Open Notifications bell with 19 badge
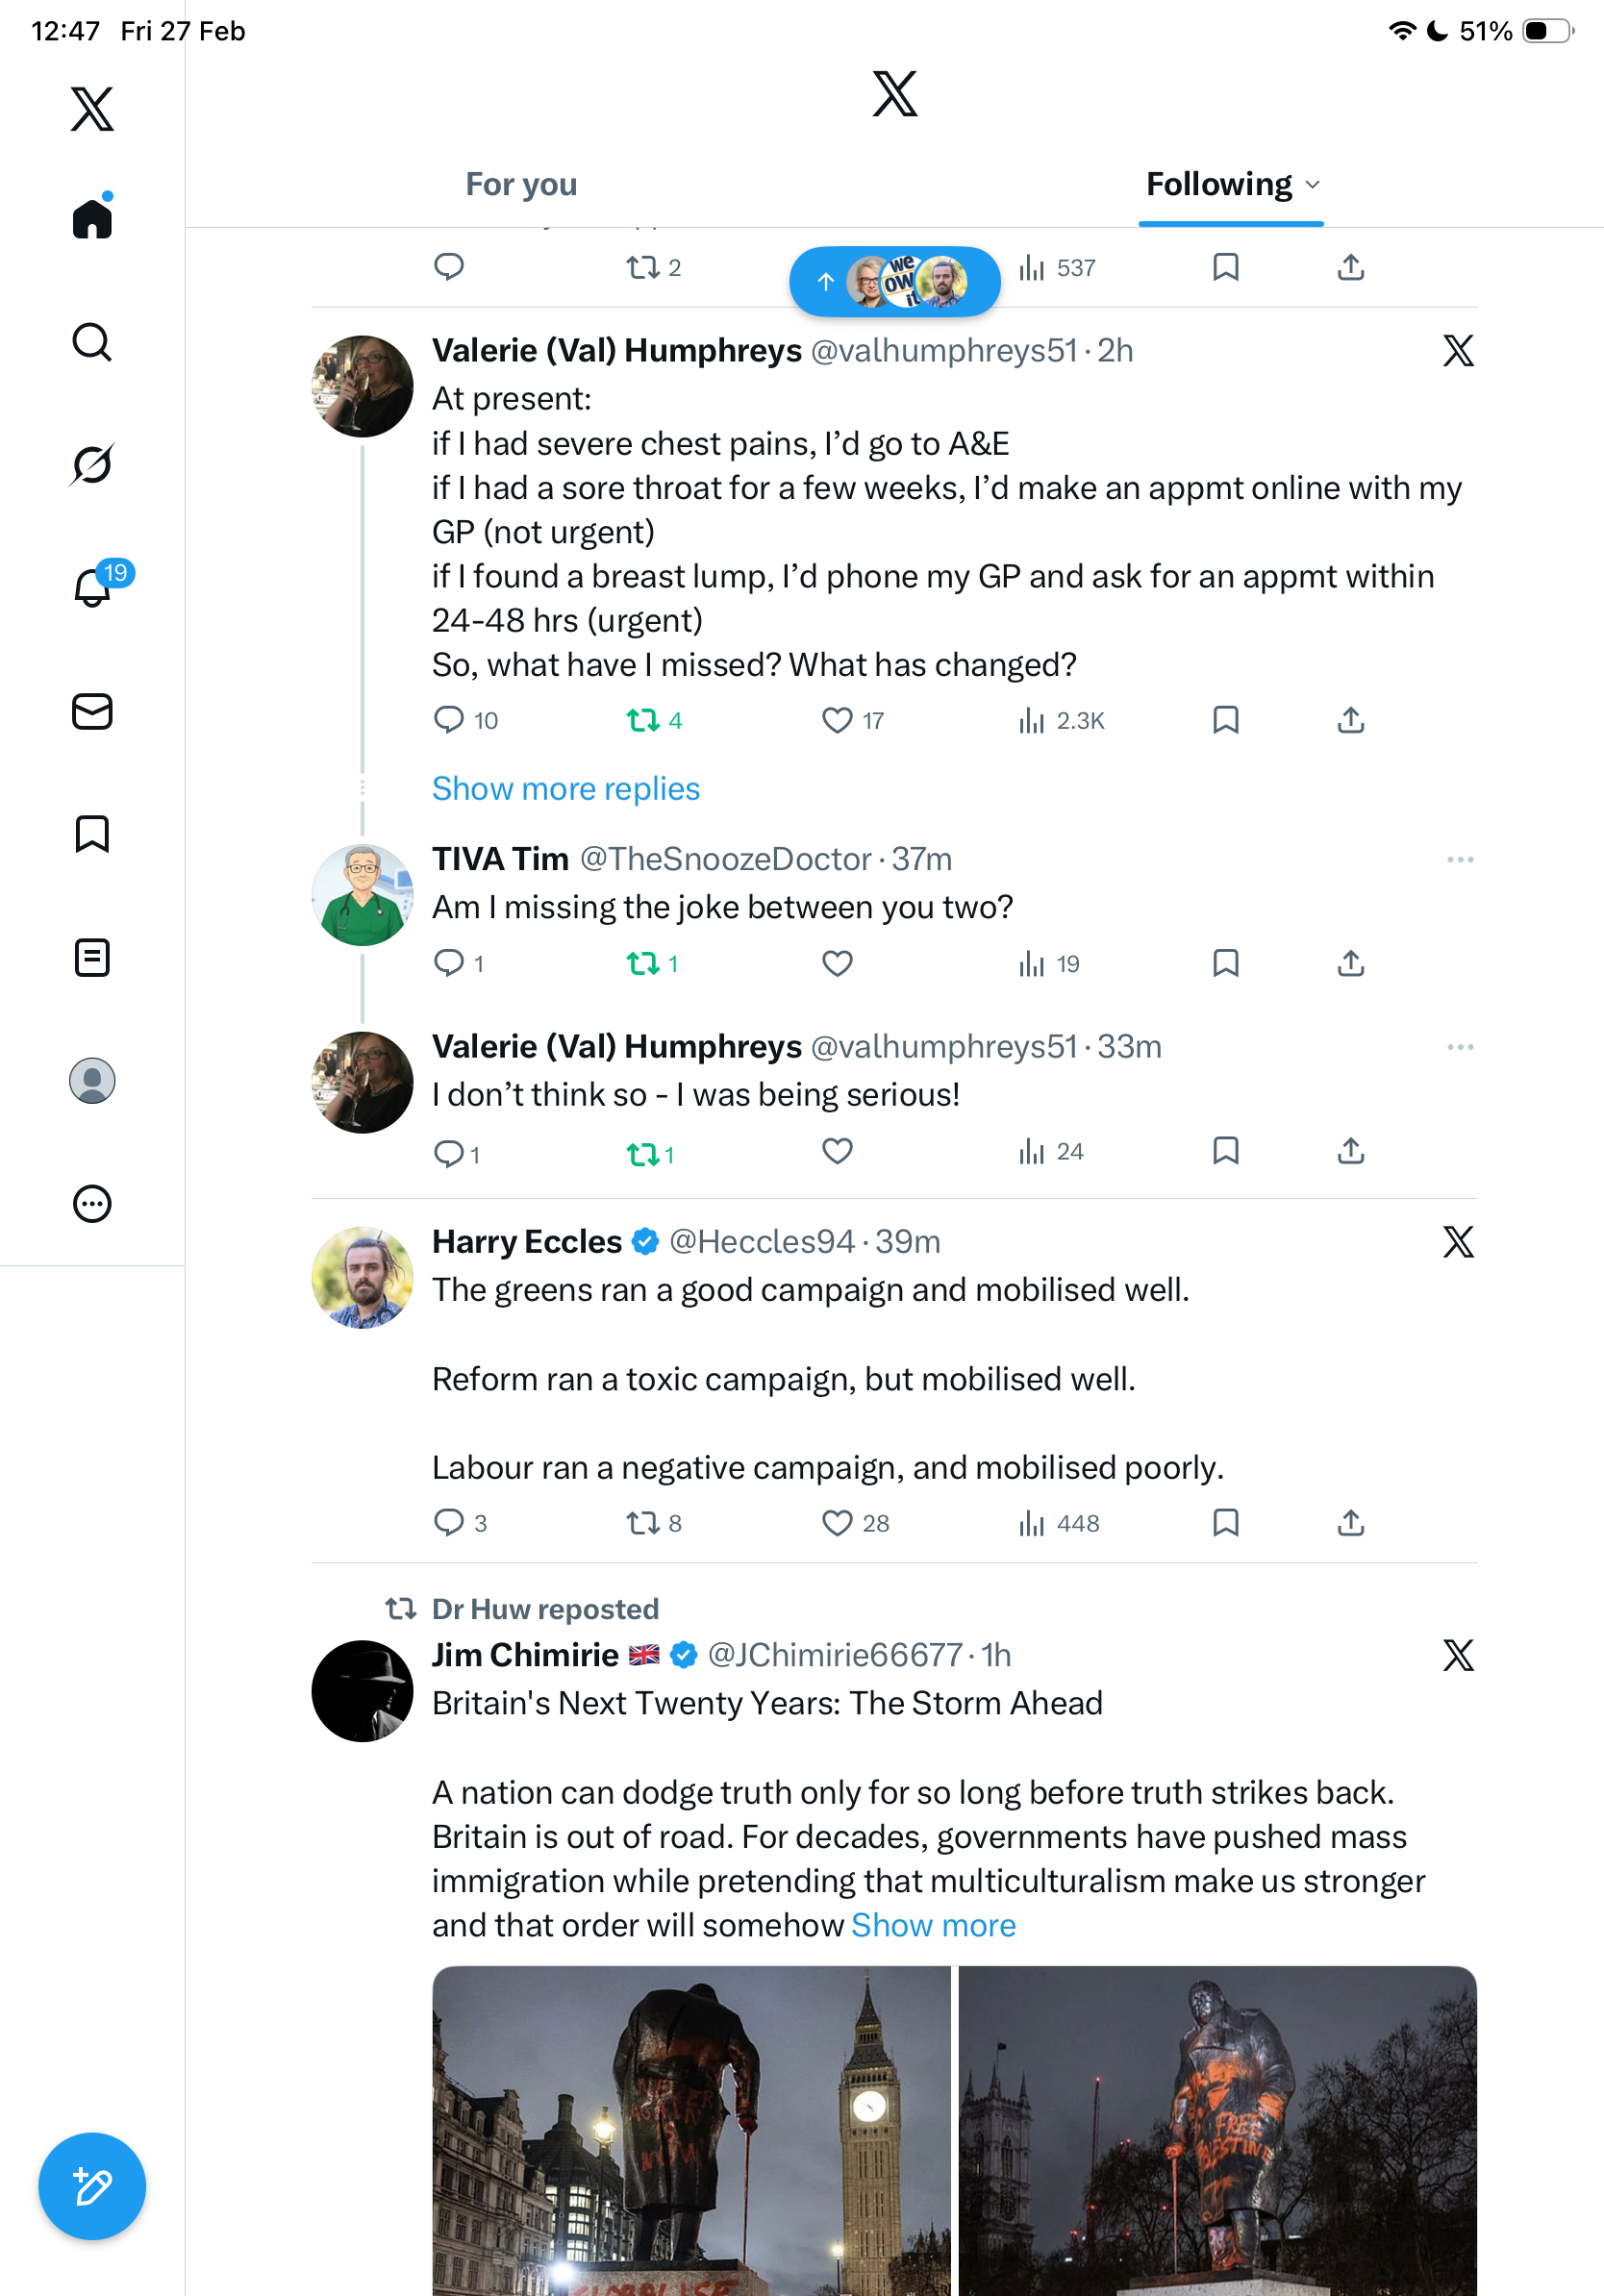This screenshot has height=2296, width=1604. (x=94, y=587)
